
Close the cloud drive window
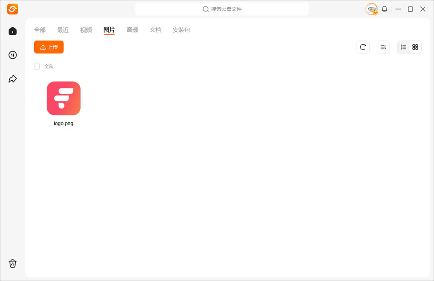(x=423, y=9)
